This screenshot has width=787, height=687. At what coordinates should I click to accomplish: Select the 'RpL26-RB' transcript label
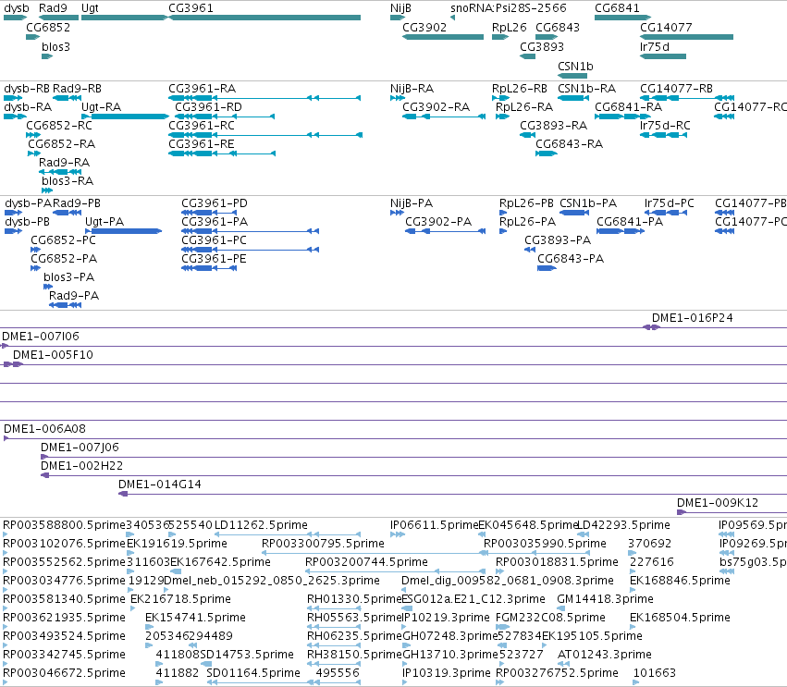(x=519, y=89)
